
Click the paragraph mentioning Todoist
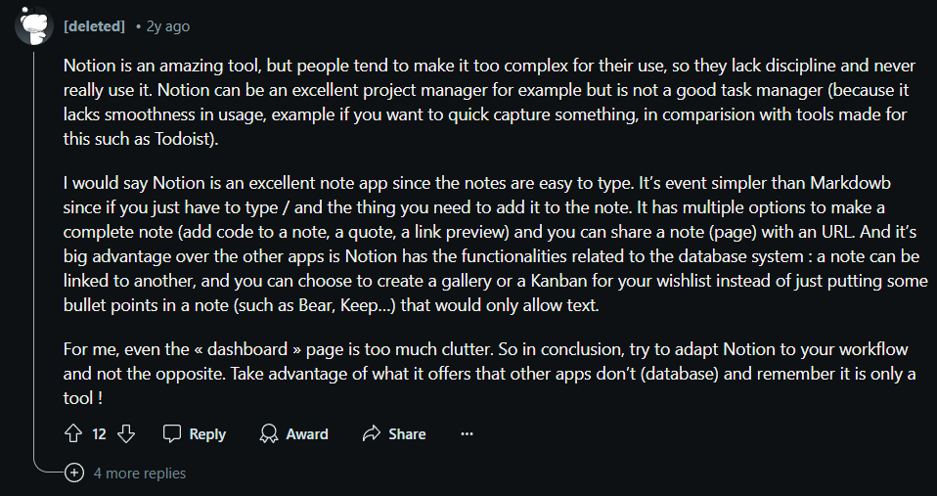click(486, 102)
